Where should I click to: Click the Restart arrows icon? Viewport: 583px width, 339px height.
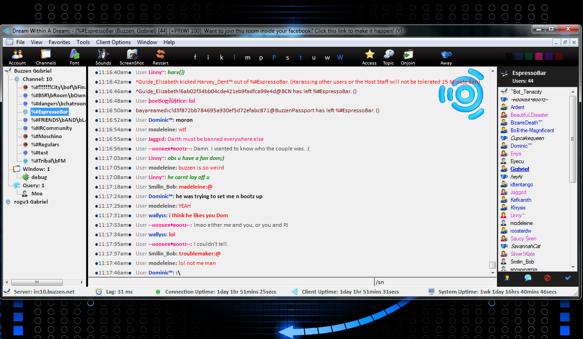(x=160, y=57)
